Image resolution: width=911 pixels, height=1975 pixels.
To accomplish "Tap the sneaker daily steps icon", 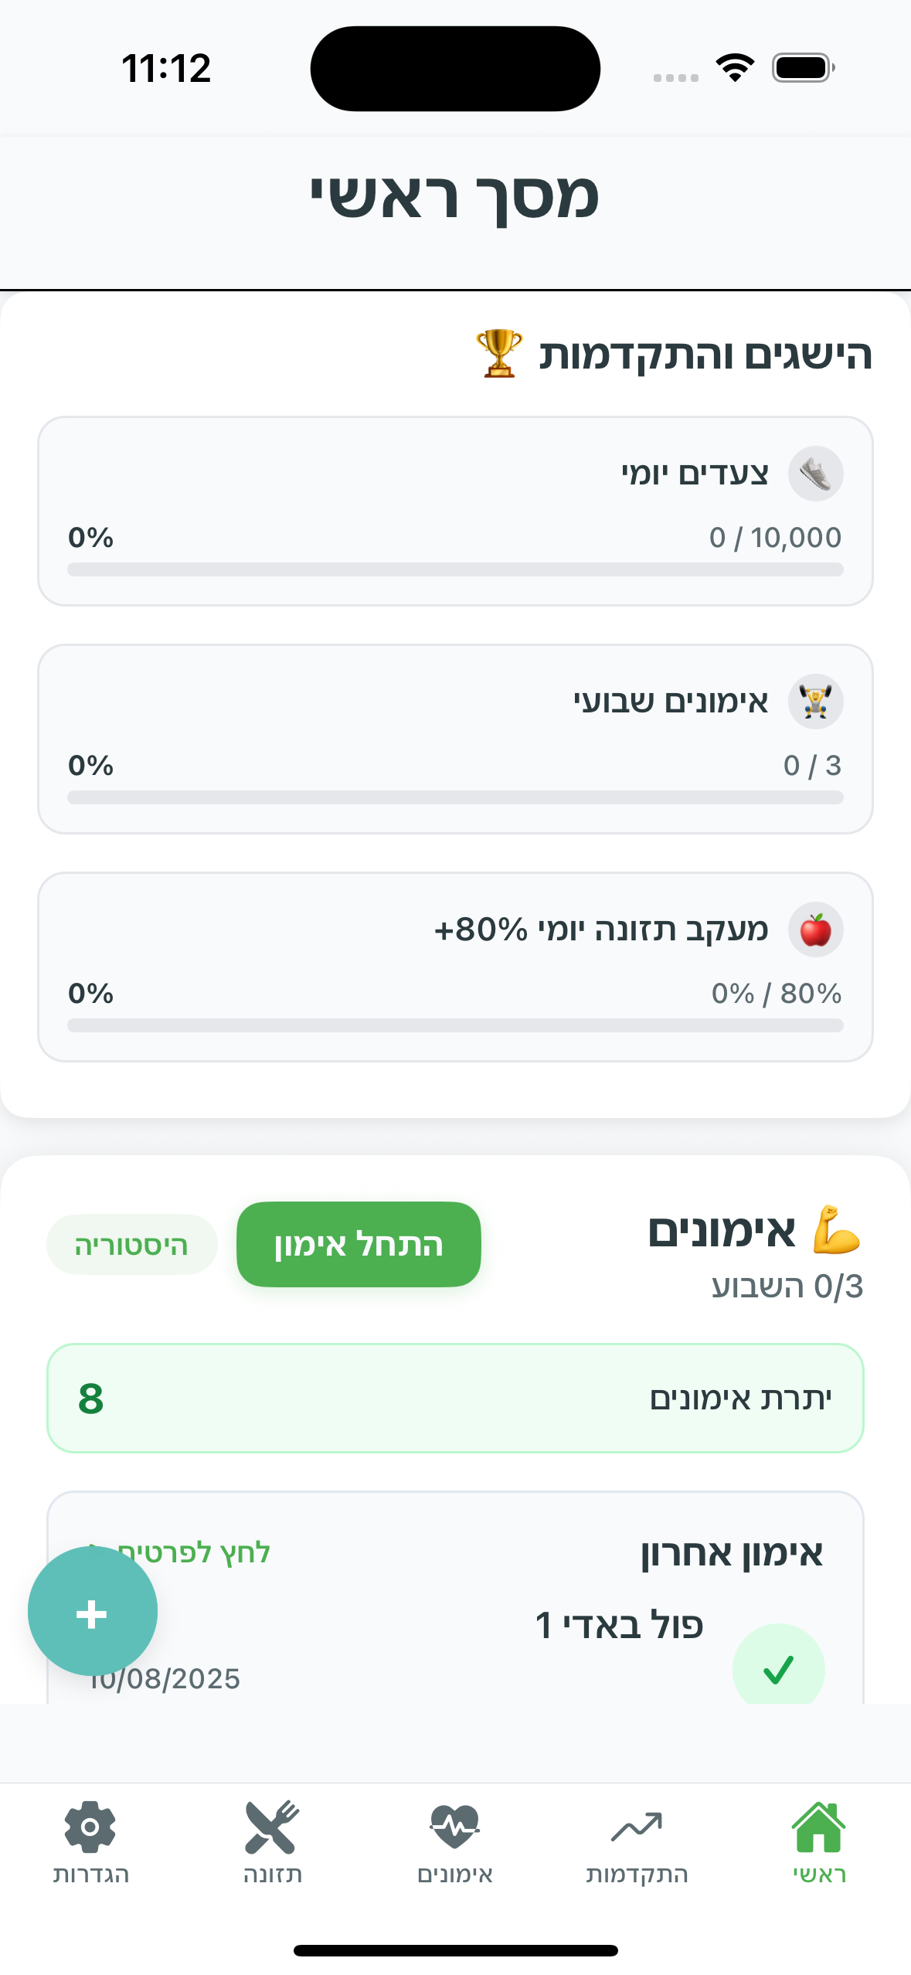I will 815,473.
